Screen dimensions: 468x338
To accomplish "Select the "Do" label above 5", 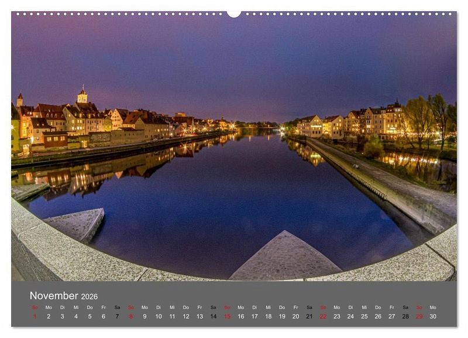I will click(x=90, y=307).
